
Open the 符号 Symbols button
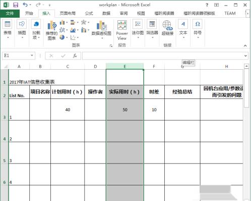tap(198, 29)
